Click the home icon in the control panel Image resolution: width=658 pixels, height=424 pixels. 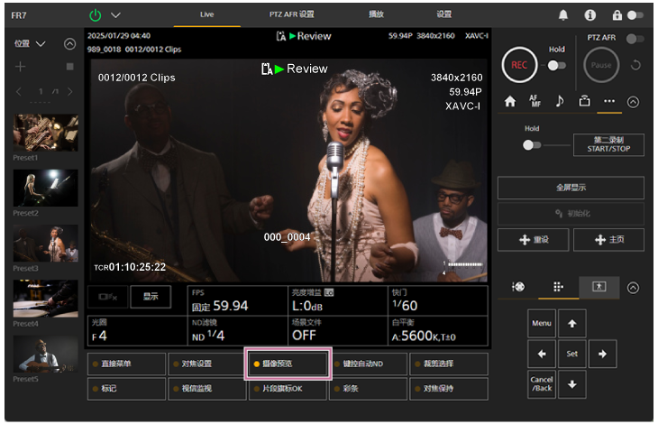click(510, 102)
